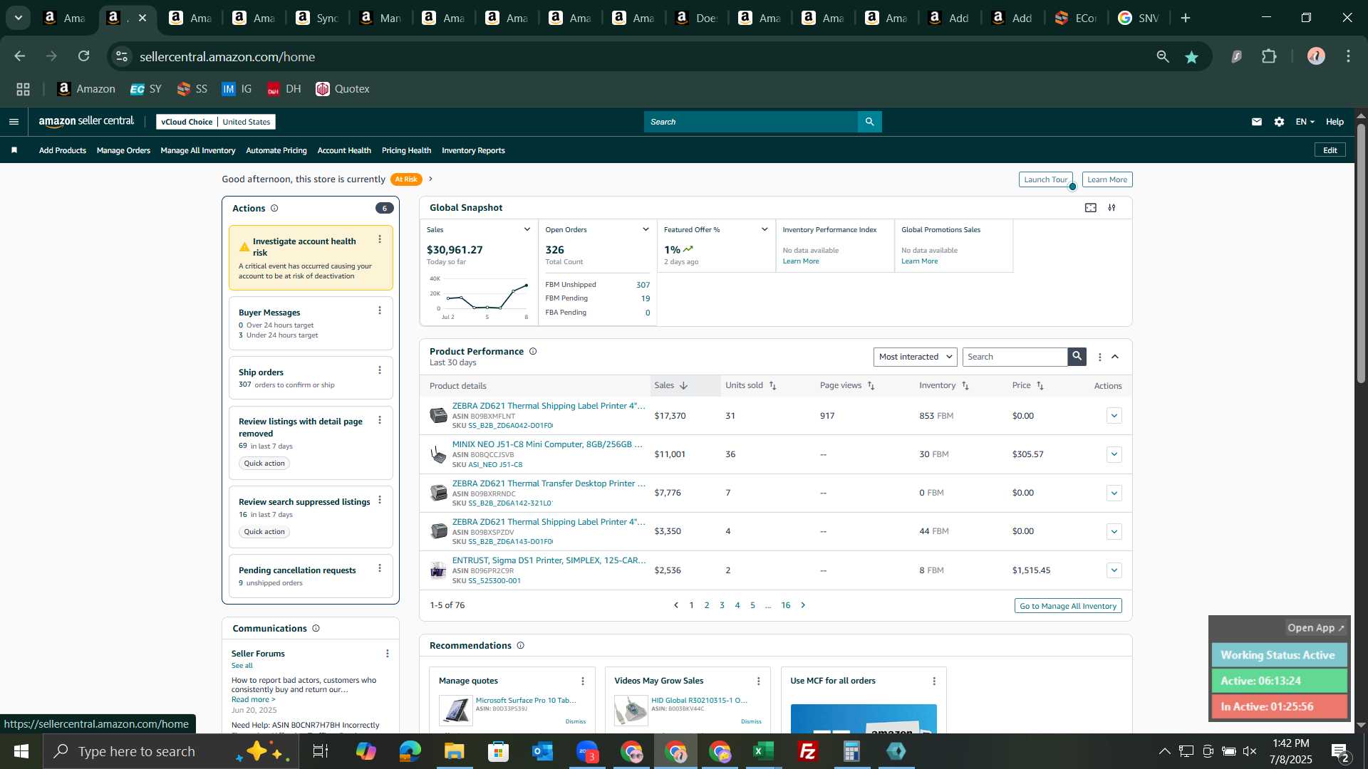Open actions dropdown for ENTRUST Sigma DS1 row
This screenshot has width=1368, height=769.
point(1114,571)
